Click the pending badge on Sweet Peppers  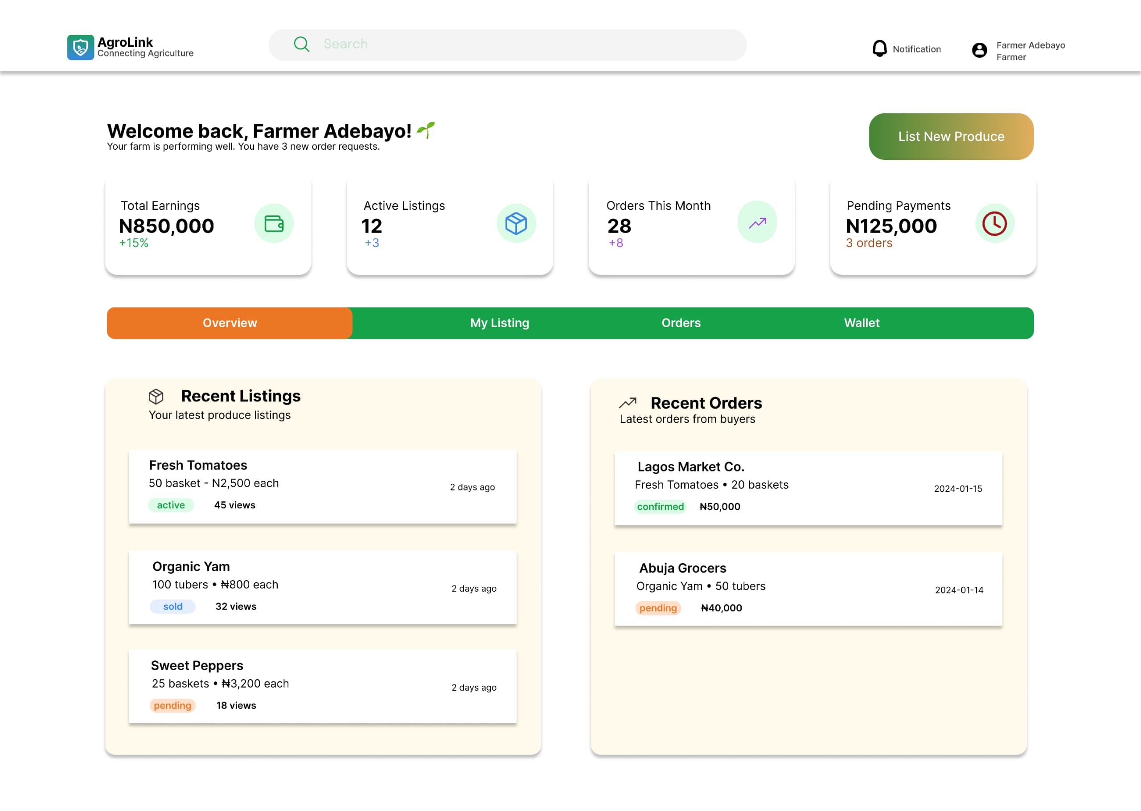click(x=172, y=705)
